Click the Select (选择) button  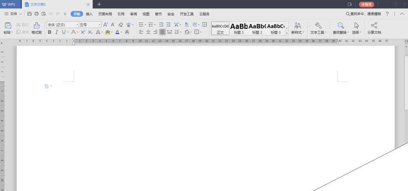[357, 29]
